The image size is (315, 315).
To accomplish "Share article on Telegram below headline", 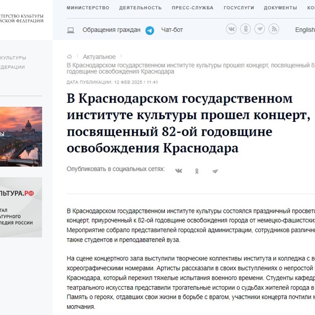I will [215, 171].
